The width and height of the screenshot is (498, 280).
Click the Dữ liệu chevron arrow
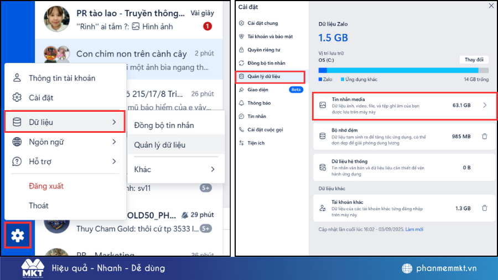coord(115,122)
